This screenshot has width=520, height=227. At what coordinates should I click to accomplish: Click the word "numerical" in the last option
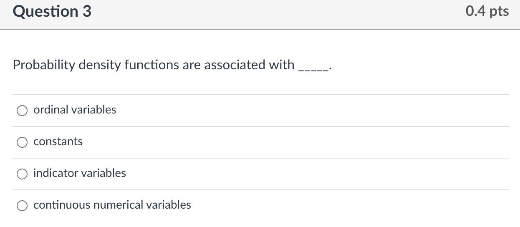click(118, 205)
